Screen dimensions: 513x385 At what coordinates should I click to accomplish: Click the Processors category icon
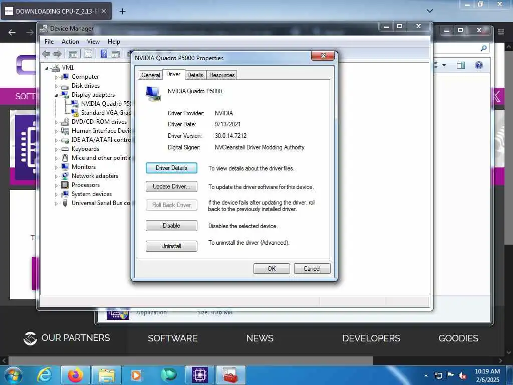(65, 185)
